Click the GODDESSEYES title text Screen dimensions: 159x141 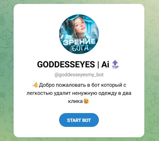tap(66, 64)
